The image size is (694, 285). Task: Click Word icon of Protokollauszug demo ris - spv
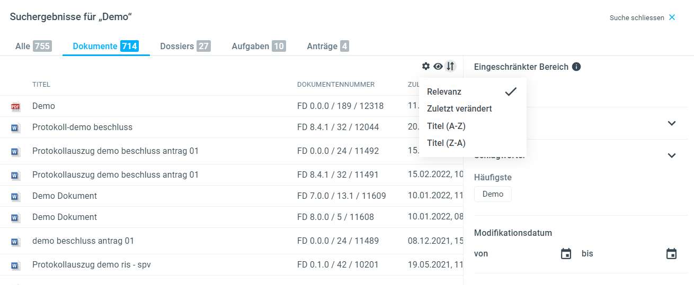pos(15,265)
